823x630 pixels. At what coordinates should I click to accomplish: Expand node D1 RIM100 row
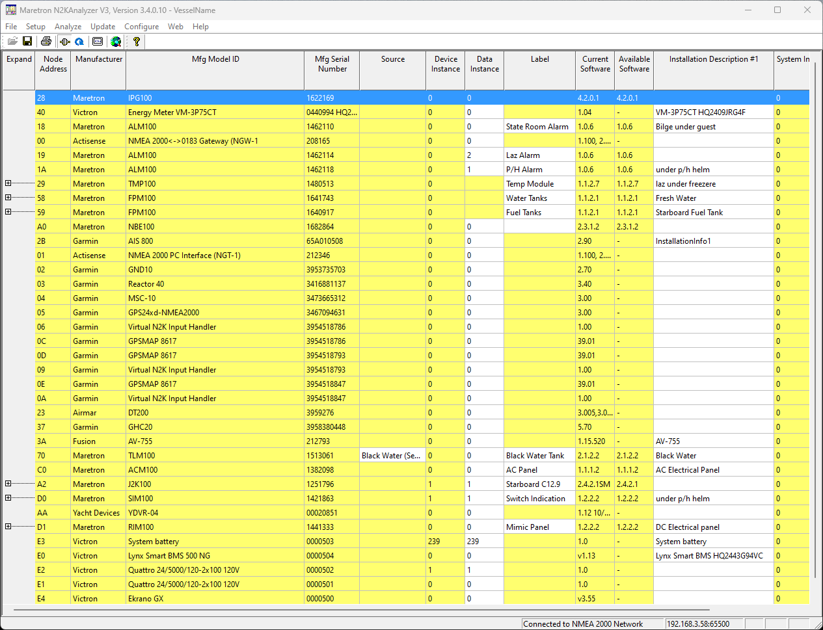click(x=8, y=527)
